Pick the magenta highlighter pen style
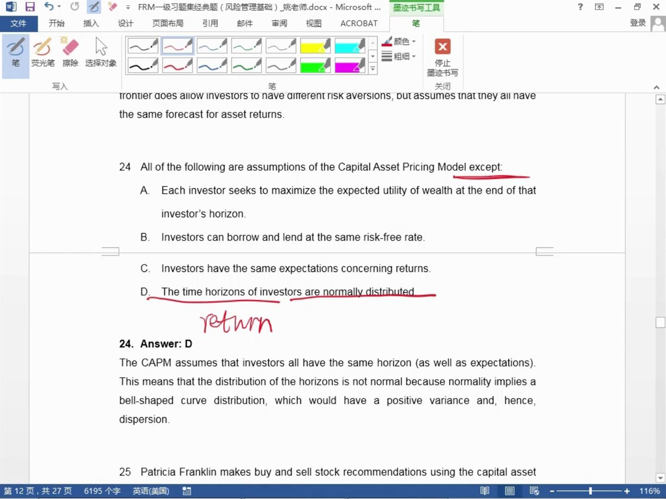666x499 pixels. point(350,65)
